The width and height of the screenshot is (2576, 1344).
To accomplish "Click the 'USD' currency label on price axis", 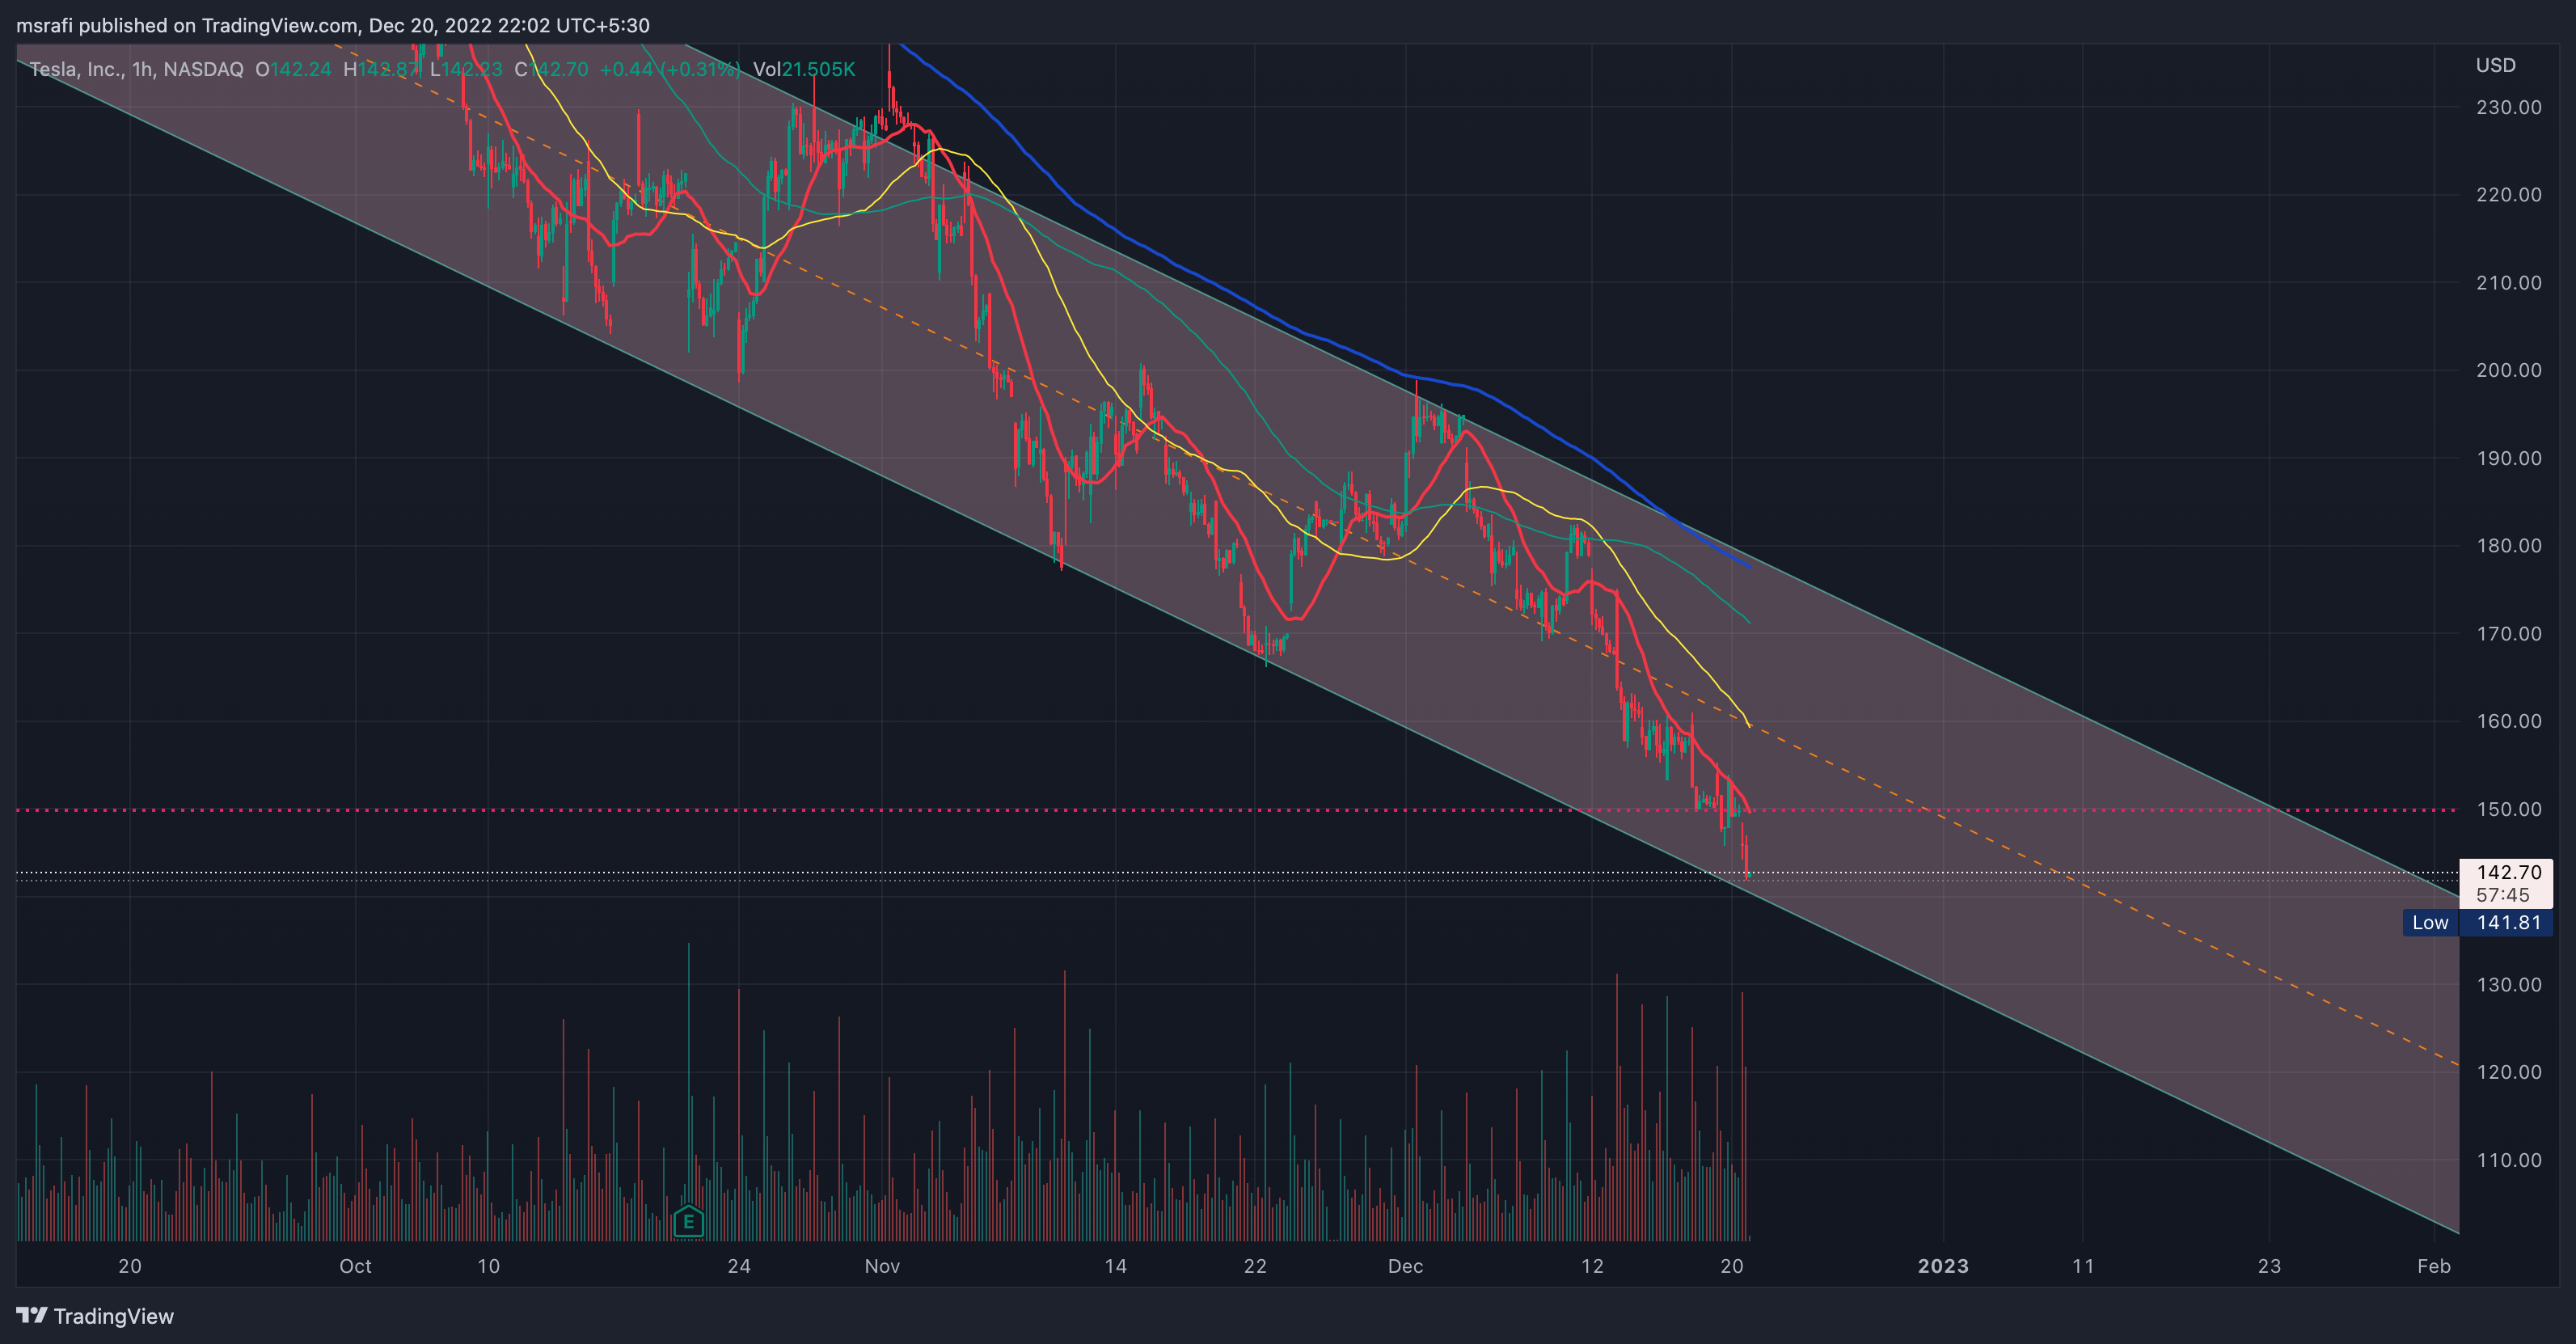I will (x=2495, y=65).
